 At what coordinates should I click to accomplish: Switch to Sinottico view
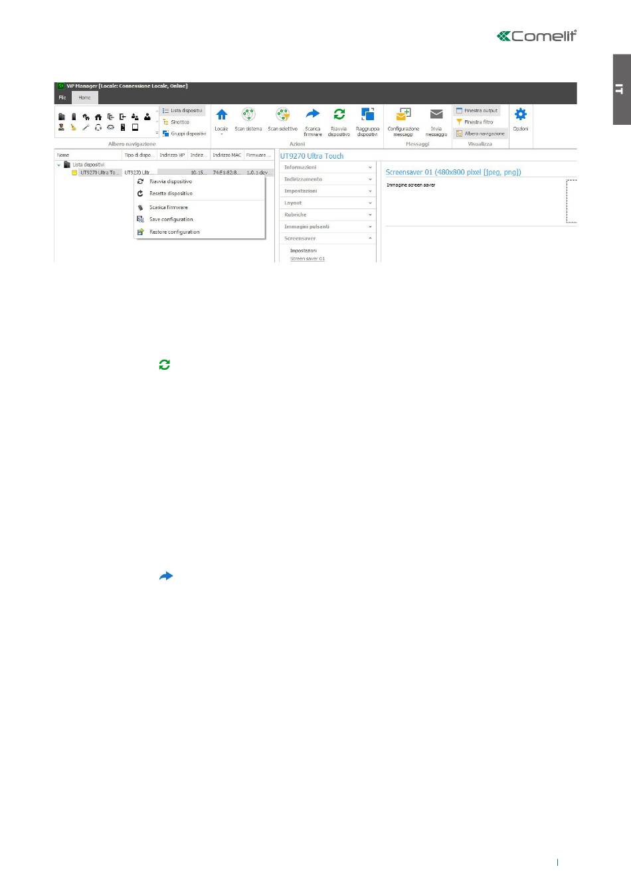(176, 122)
